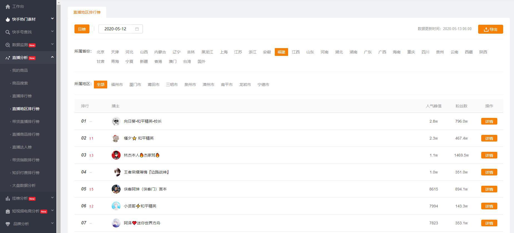Select the 全部 region filter

pos(101,85)
